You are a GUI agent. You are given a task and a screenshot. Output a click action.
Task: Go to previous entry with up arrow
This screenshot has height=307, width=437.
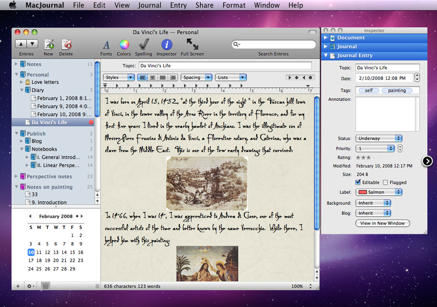[21, 44]
